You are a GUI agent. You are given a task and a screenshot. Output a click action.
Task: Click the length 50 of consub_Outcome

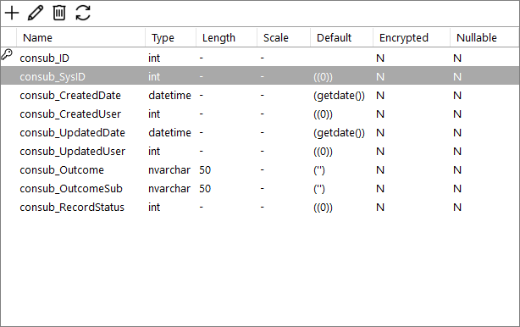[205, 169]
